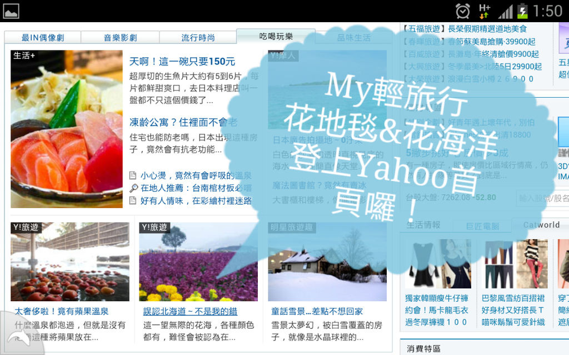Click the Y!旅遊 label on hot spring photo
The height and width of the screenshot is (355, 569).
[26, 227]
